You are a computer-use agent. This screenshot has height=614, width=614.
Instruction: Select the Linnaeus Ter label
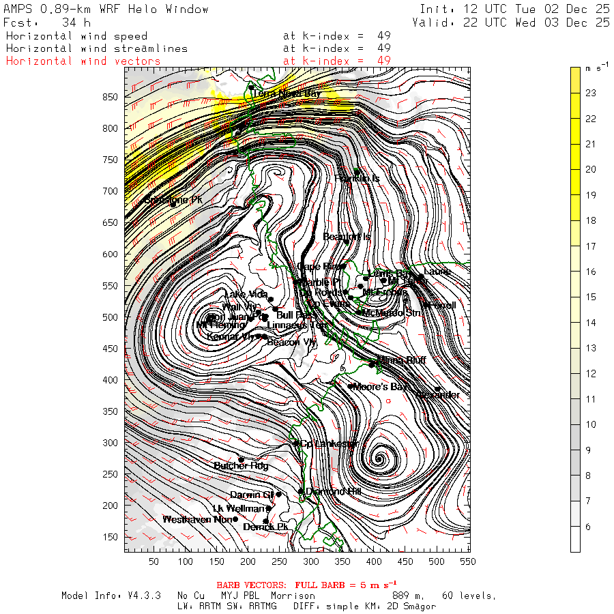[x=297, y=325]
